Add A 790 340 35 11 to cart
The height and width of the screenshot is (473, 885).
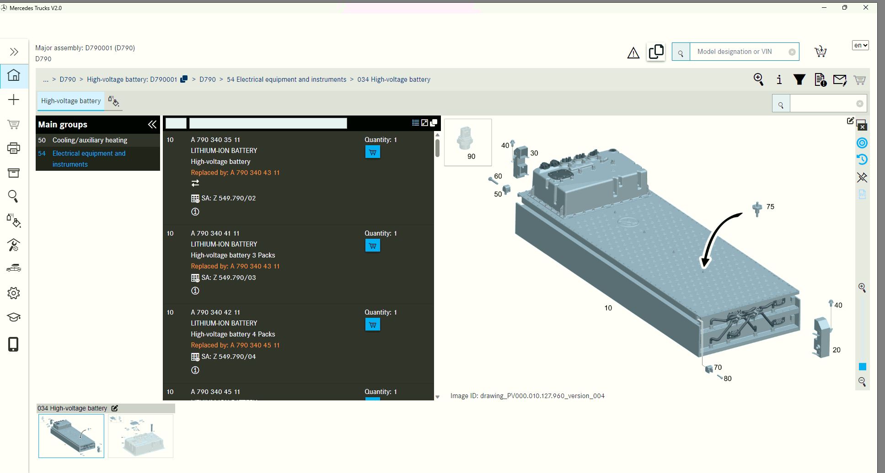click(372, 152)
